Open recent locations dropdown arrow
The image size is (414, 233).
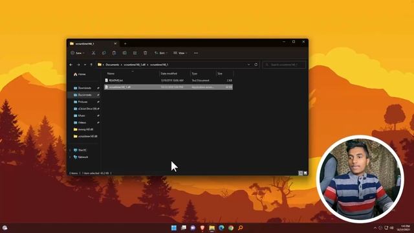85,65
